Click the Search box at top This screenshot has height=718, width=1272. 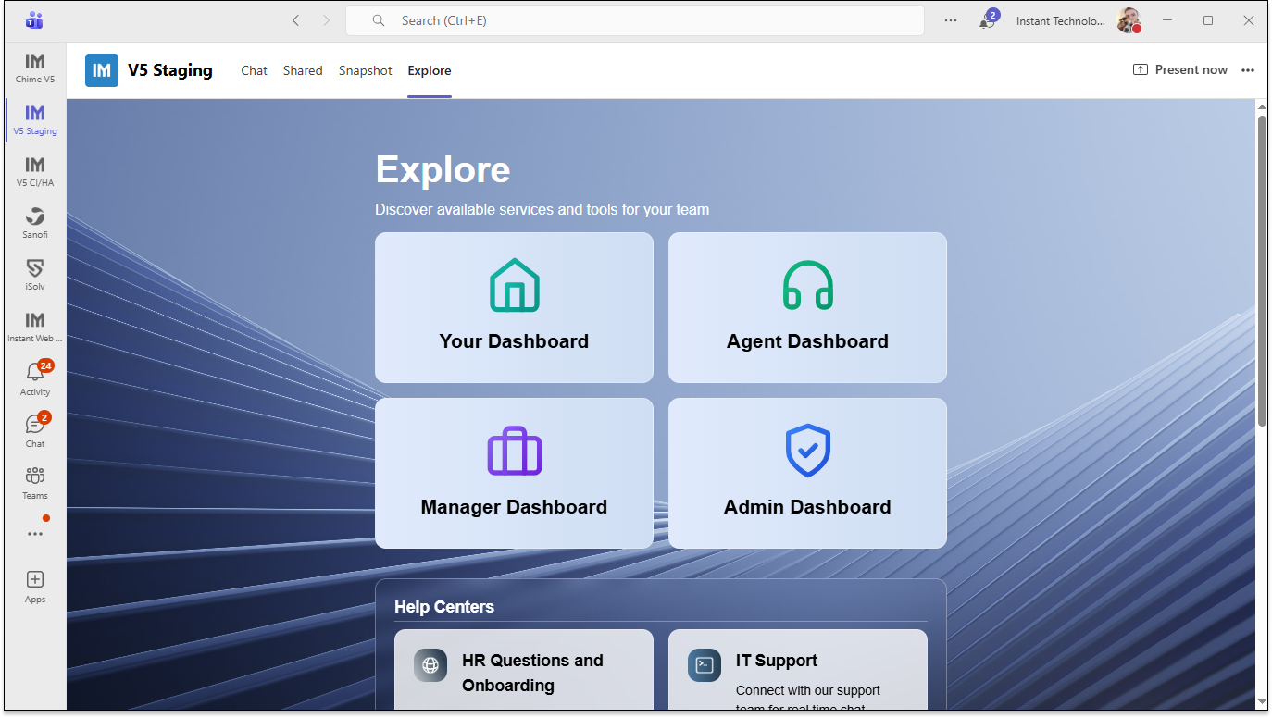[x=634, y=20]
